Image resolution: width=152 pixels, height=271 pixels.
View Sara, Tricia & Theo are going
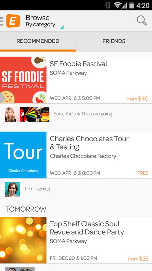click(x=83, y=114)
